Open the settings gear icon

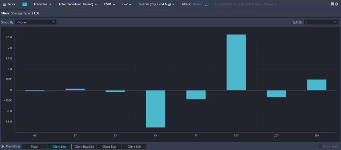click(337, 4)
